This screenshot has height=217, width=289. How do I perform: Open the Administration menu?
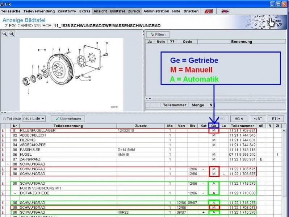[156, 11]
